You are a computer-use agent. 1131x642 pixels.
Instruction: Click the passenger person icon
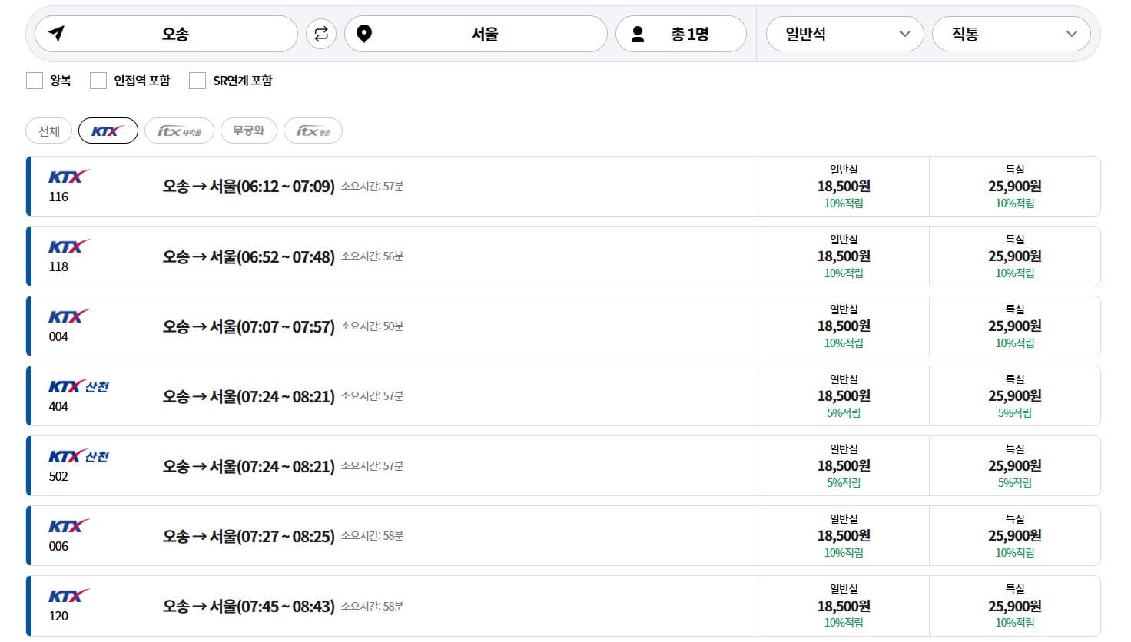638,33
